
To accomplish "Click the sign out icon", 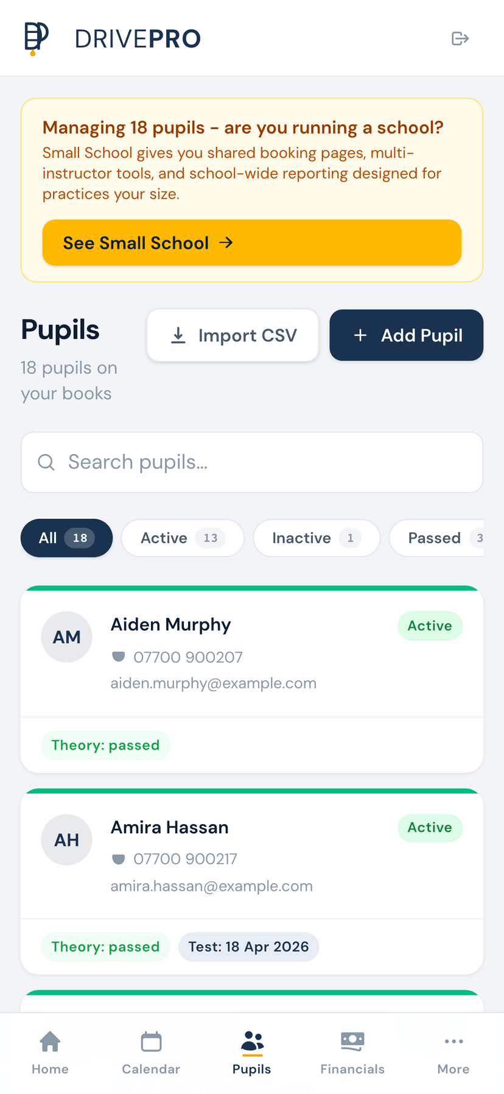I will click(x=461, y=38).
